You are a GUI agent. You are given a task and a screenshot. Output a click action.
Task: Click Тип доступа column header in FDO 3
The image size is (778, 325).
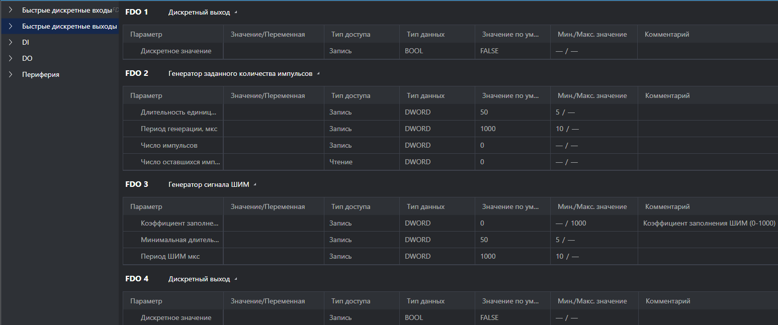click(x=362, y=206)
